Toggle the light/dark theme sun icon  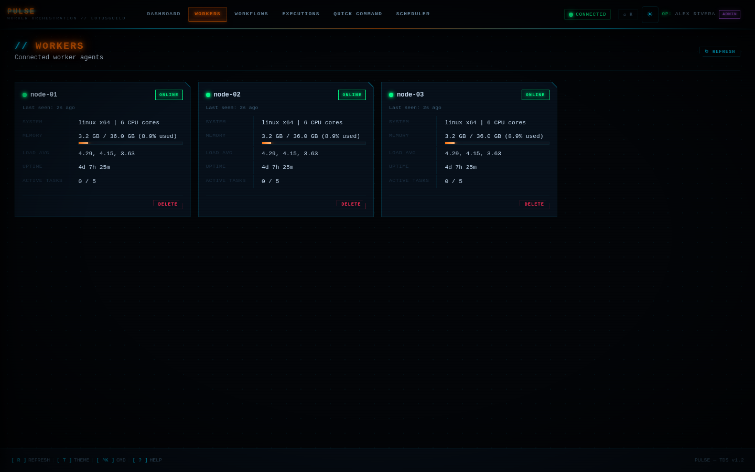(650, 15)
